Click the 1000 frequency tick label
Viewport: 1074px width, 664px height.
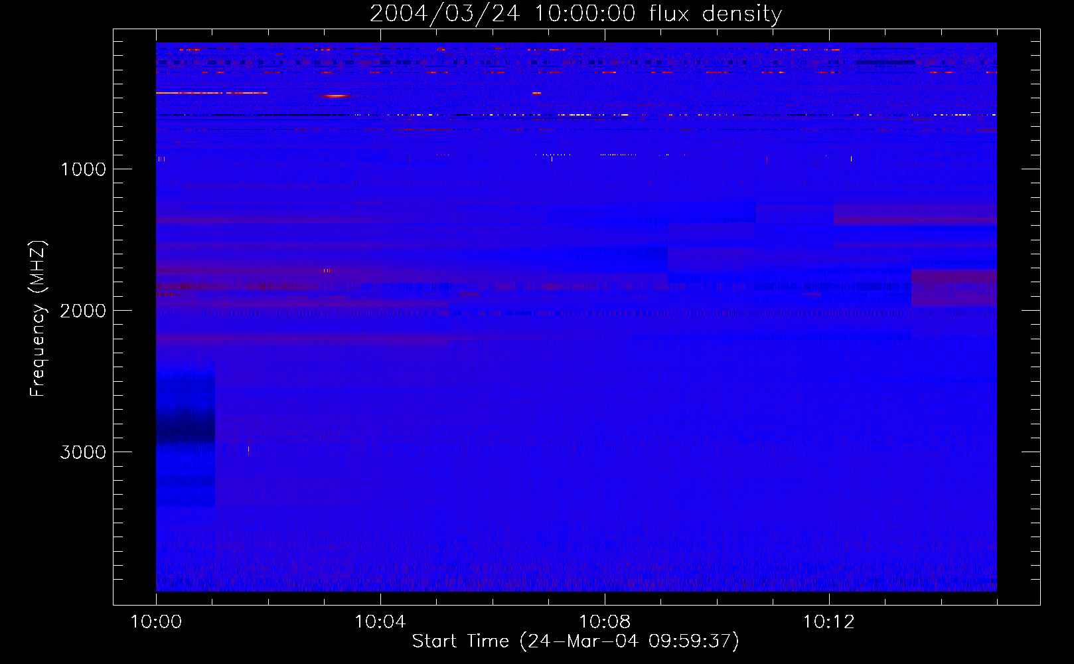[83, 169]
